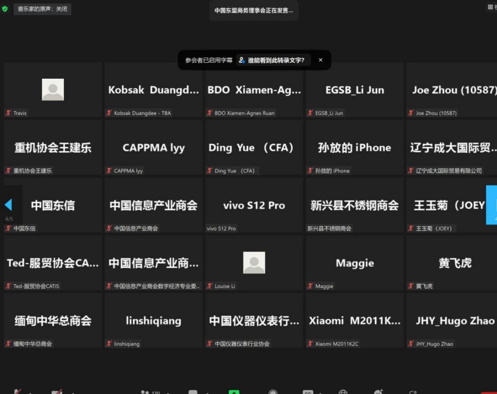This screenshot has height=394, width=497.
Task: Go to next gallery page on right edge
Action: click(x=492, y=205)
